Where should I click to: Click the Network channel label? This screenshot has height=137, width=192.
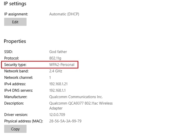coord(19,78)
